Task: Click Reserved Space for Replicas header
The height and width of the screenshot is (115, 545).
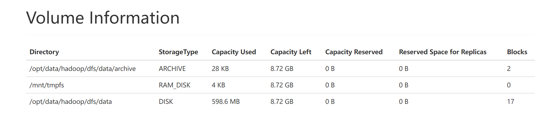Action: pyautogui.click(x=442, y=52)
